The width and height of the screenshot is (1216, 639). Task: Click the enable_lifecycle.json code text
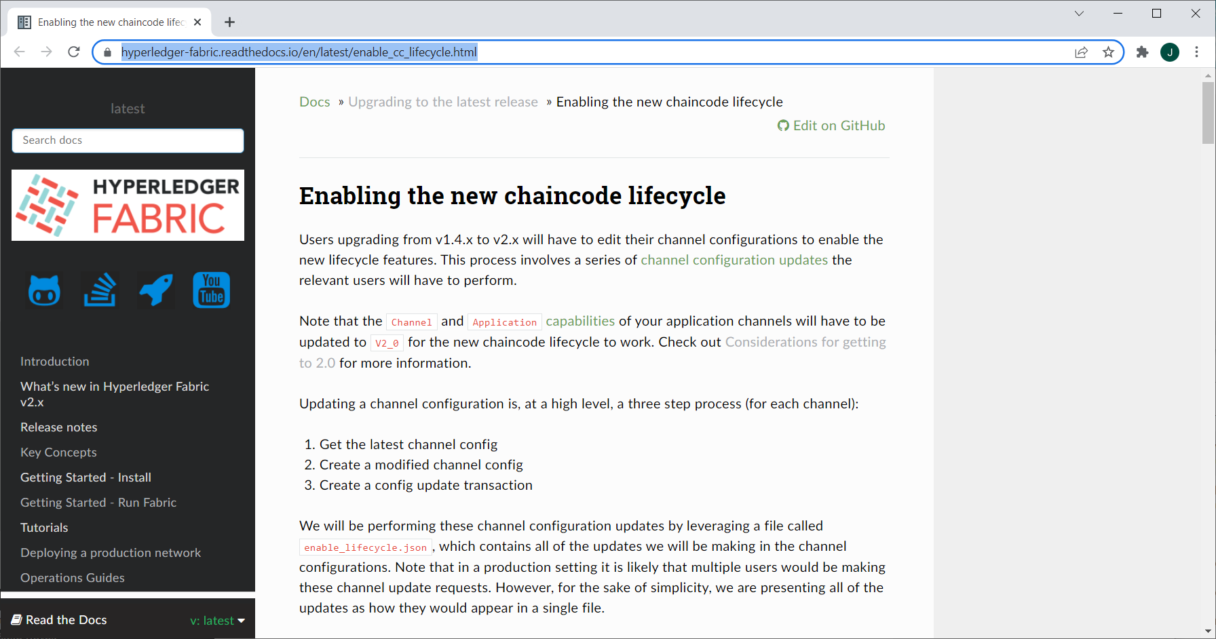click(x=366, y=547)
